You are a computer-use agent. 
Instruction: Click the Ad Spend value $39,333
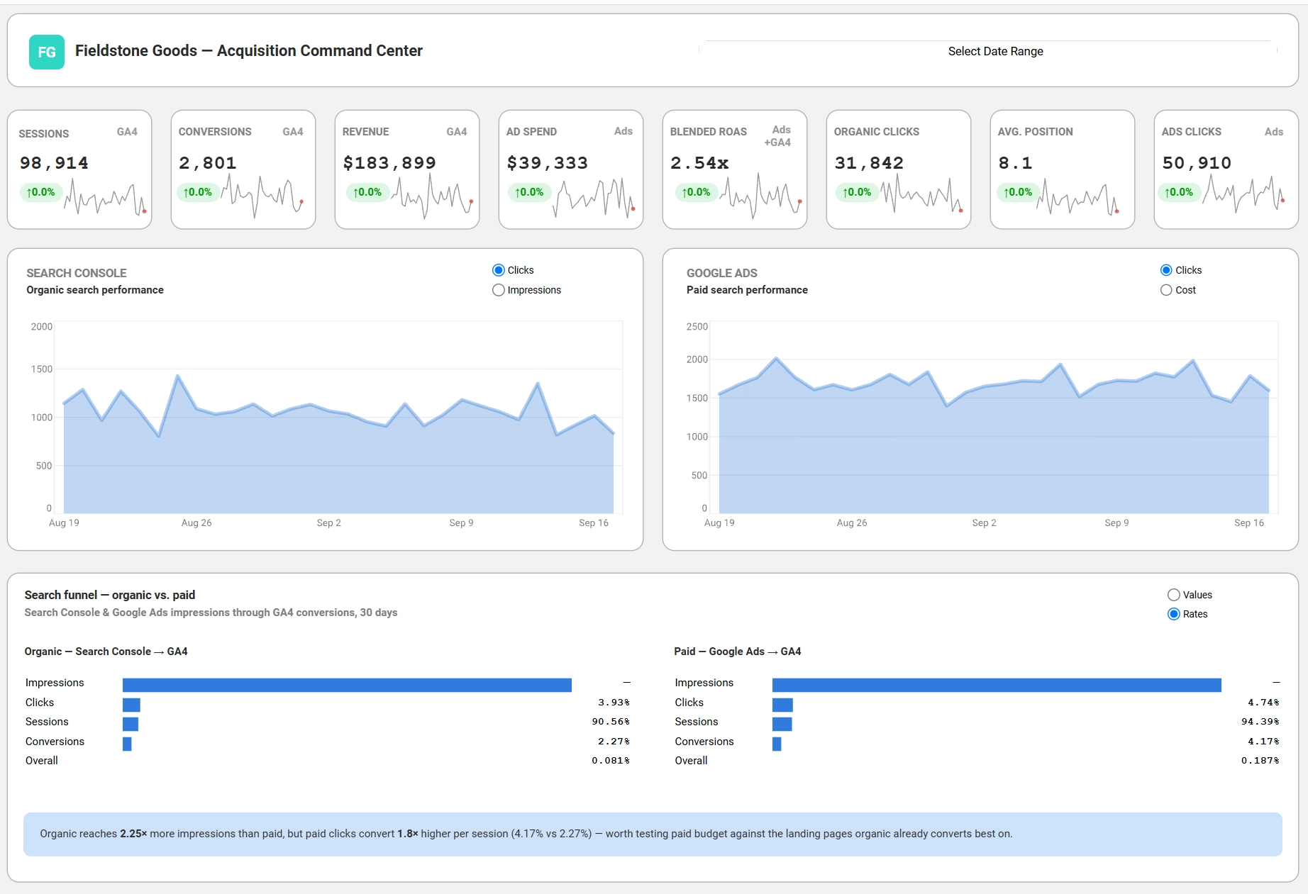click(x=548, y=163)
